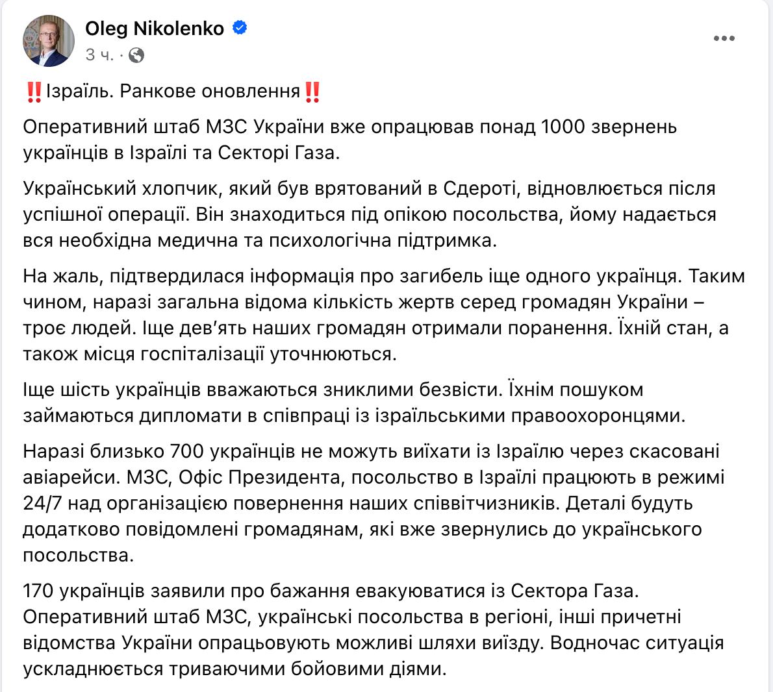
Task: Click the paragraph starting "На жаль, підтвердилася"
Action: (x=383, y=315)
